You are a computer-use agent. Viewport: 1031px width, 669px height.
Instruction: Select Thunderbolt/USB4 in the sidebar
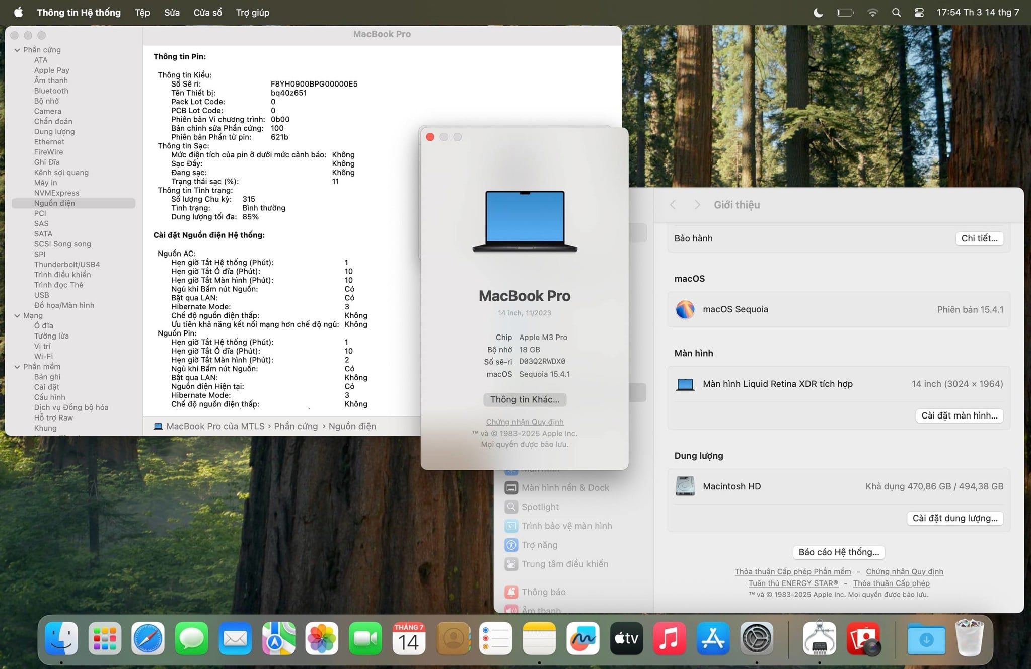67,265
